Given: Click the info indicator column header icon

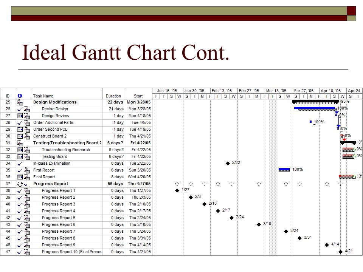Looking at the screenshot, I should point(20,96).
